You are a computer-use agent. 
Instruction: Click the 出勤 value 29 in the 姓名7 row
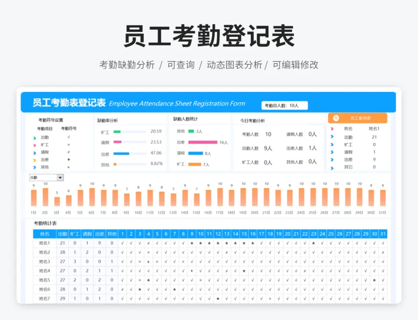[x=62, y=299]
